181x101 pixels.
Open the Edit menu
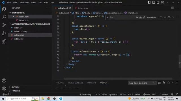[x=15, y=3]
